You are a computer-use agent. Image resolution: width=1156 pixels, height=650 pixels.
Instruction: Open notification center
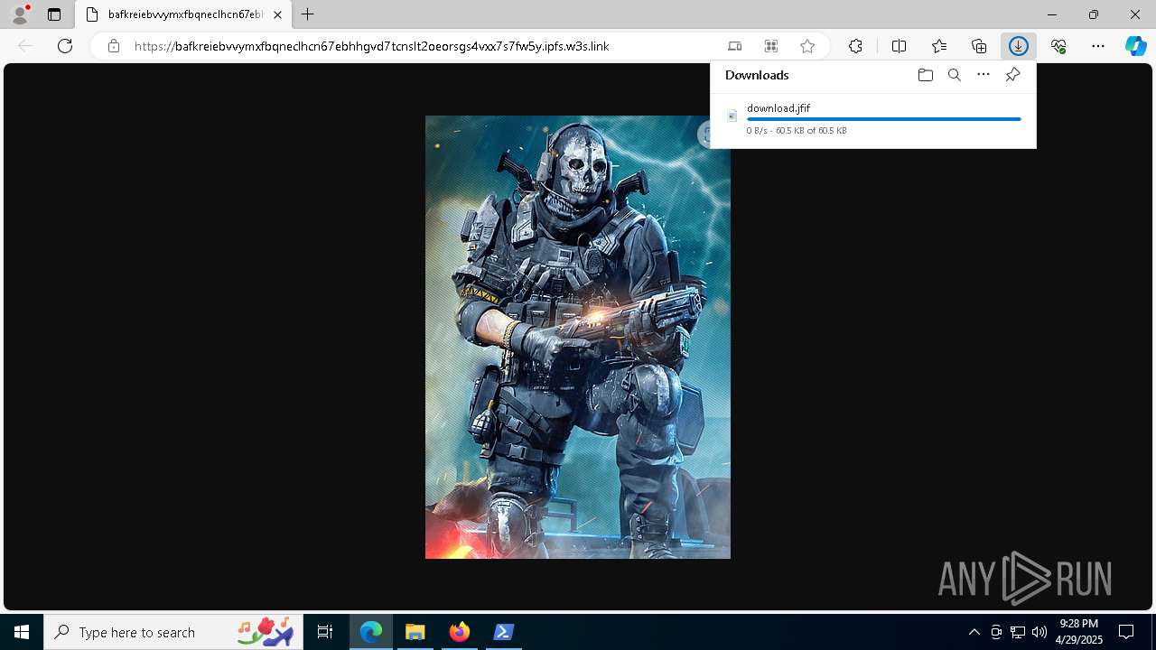tap(1127, 632)
